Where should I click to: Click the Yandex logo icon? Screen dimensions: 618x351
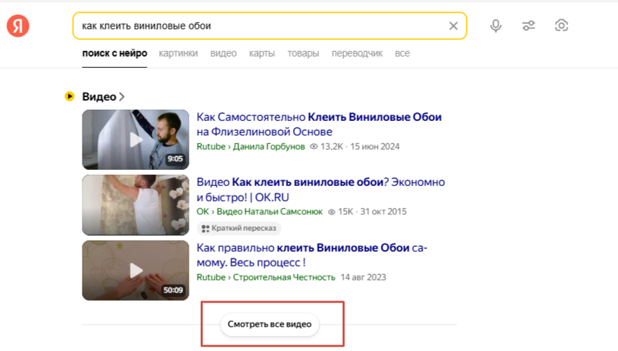click(x=18, y=26)
